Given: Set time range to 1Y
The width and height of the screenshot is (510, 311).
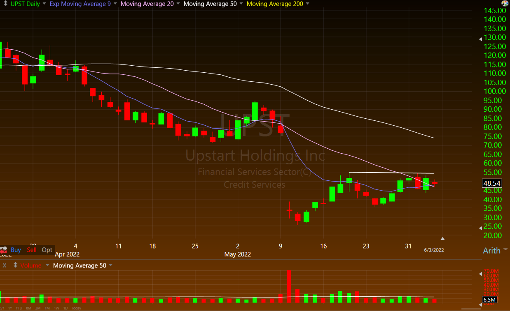Looking at the screenshot, I should point(10,308).
